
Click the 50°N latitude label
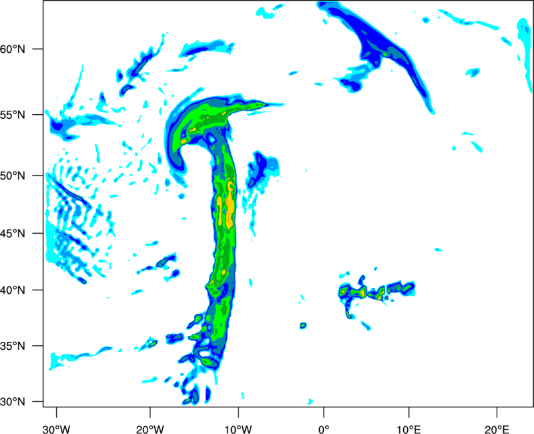point(13,176)
